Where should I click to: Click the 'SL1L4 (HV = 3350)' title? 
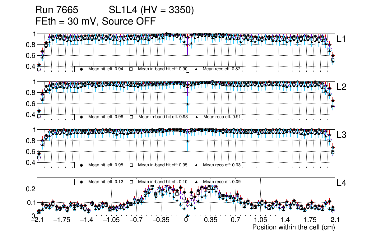151,10
